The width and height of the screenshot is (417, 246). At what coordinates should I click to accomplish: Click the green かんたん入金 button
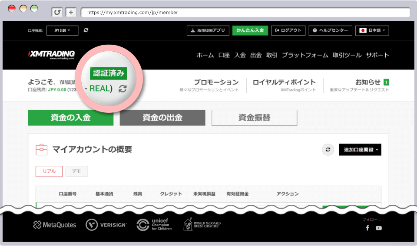pyautogui.click(x=250, y=30)
